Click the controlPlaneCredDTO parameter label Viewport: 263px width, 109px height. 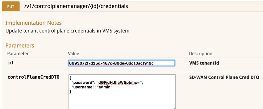(x=33, y=77)
